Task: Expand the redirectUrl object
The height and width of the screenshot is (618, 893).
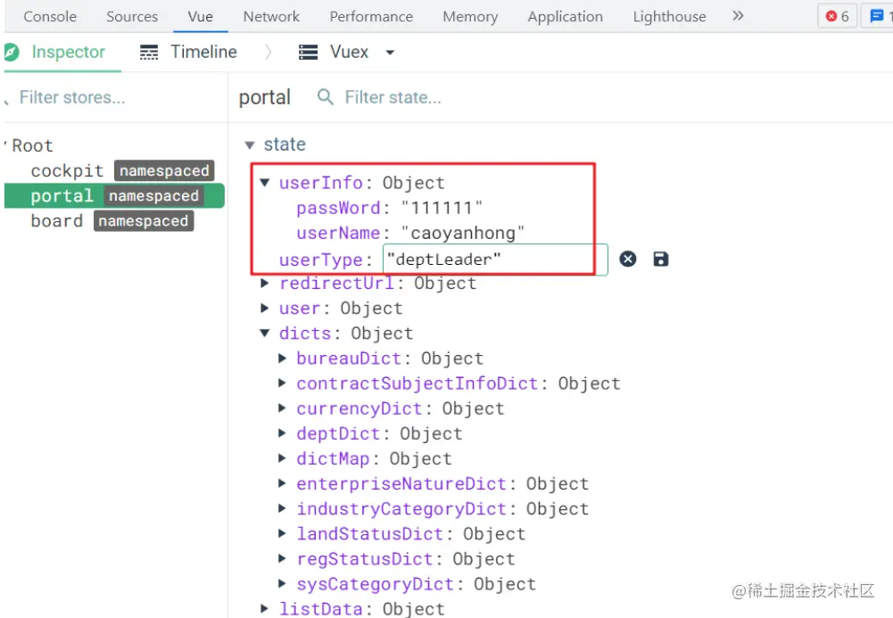Action: click(265, 283)
